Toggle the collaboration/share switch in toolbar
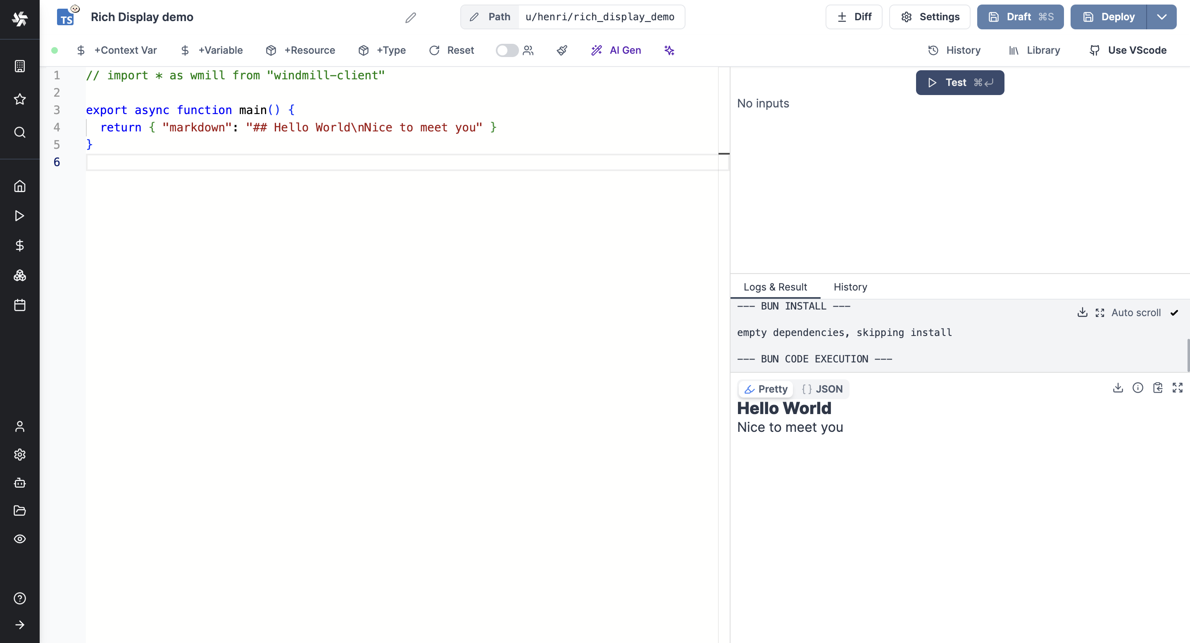1190x643 pixels. pos(507,50)
